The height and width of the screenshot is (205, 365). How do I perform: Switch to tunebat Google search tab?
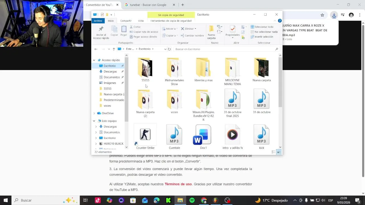click(x=148, y=5)
